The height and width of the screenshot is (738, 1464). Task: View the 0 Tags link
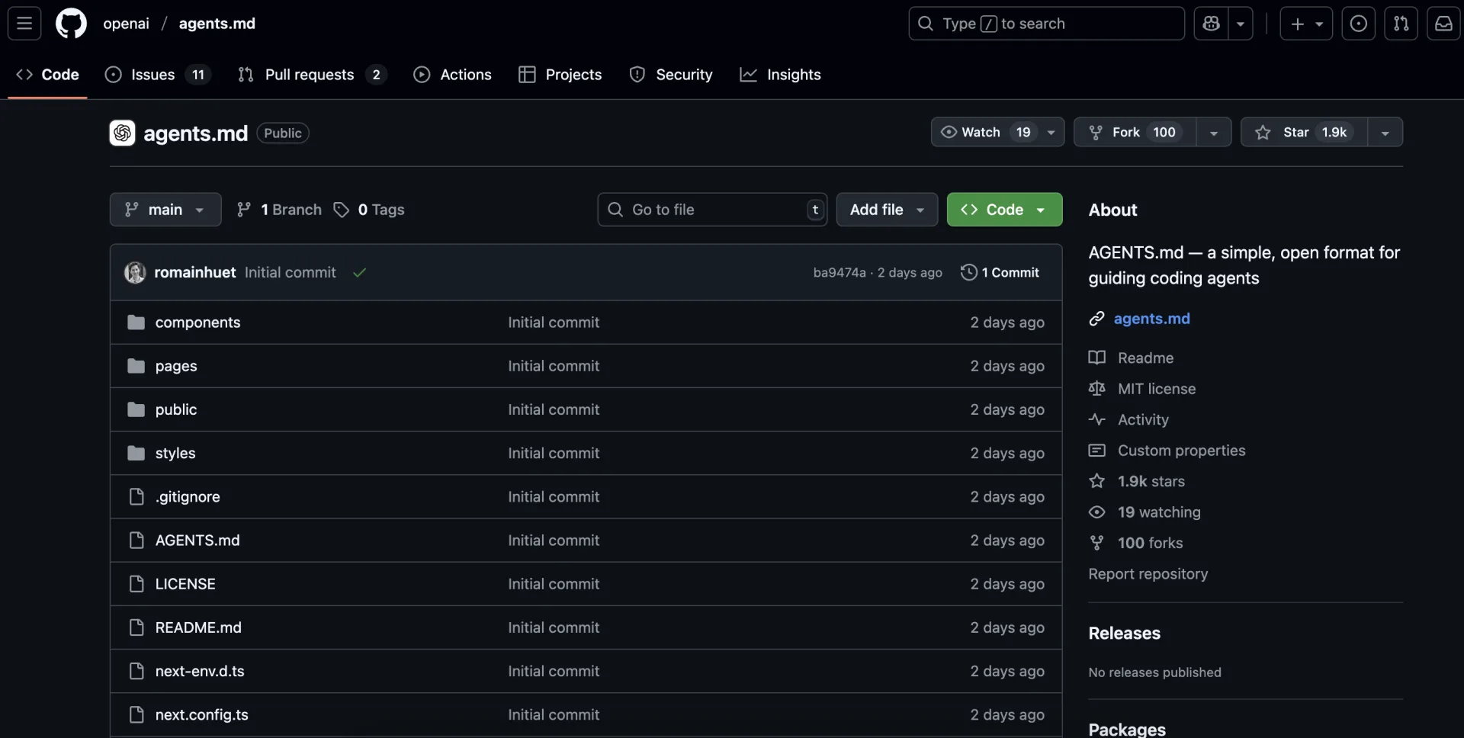[x=369, y=210]
